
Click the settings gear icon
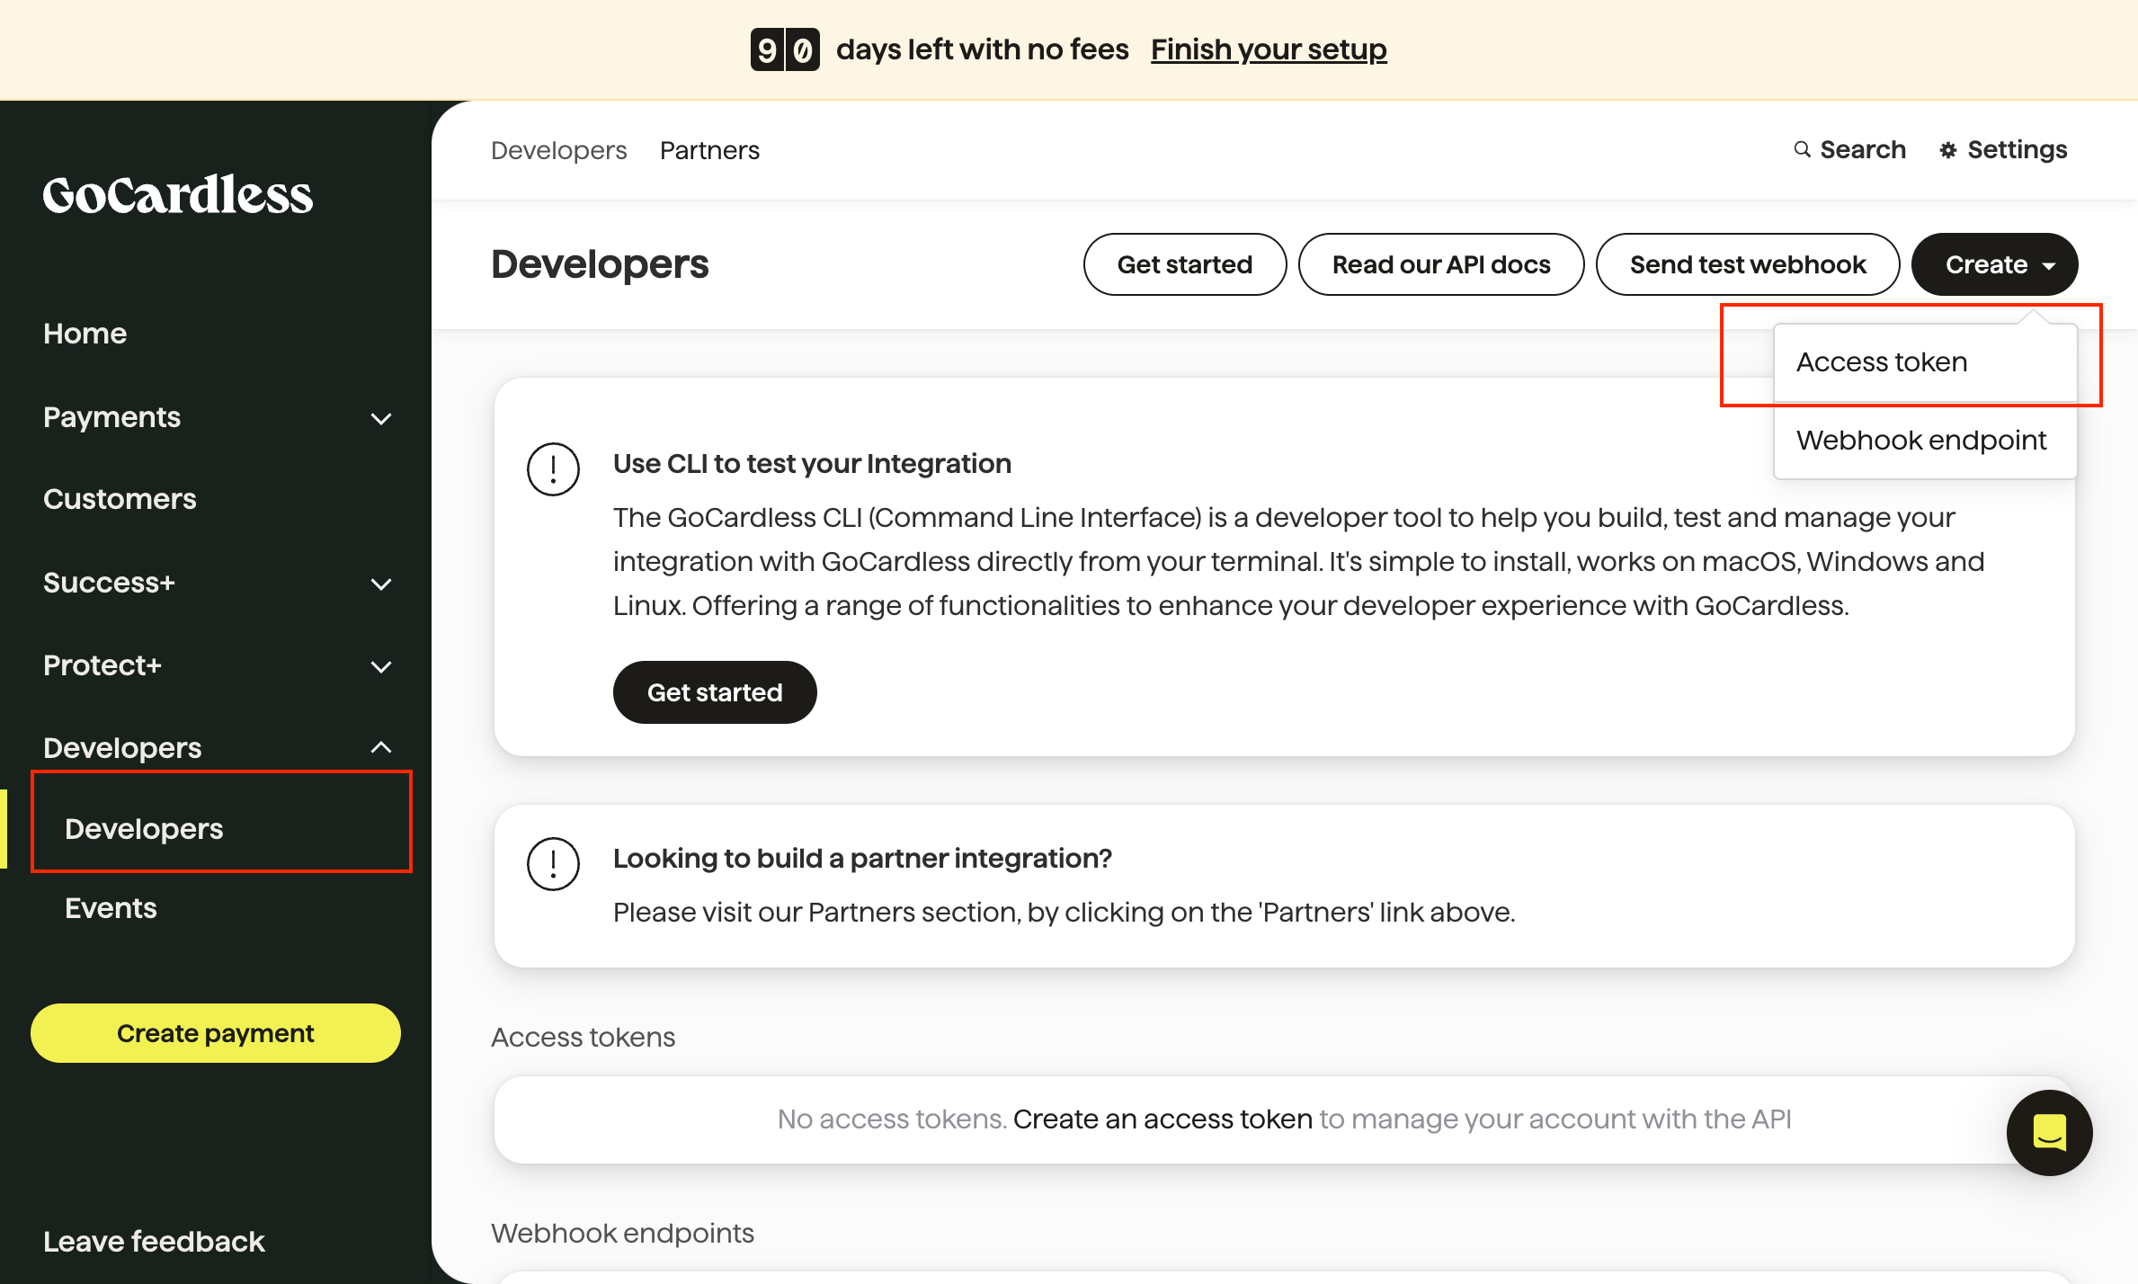pyautogui.click(x=1948, y=150)
